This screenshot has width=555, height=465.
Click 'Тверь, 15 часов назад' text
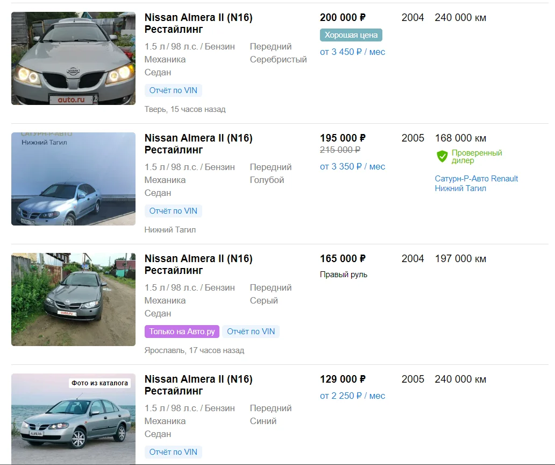click(x=185, y=109)
